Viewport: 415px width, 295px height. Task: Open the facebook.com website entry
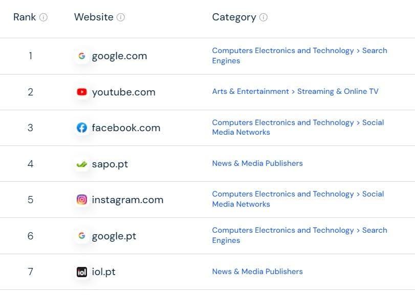(x=126, y=128)
